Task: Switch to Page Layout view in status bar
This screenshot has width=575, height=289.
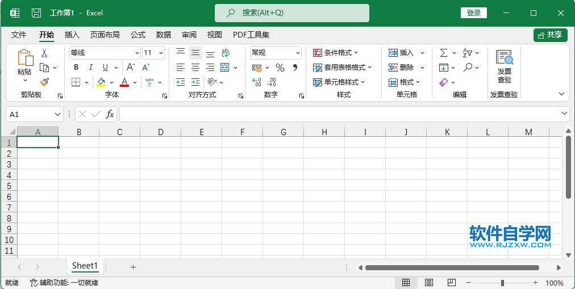Action: [428, 282]
